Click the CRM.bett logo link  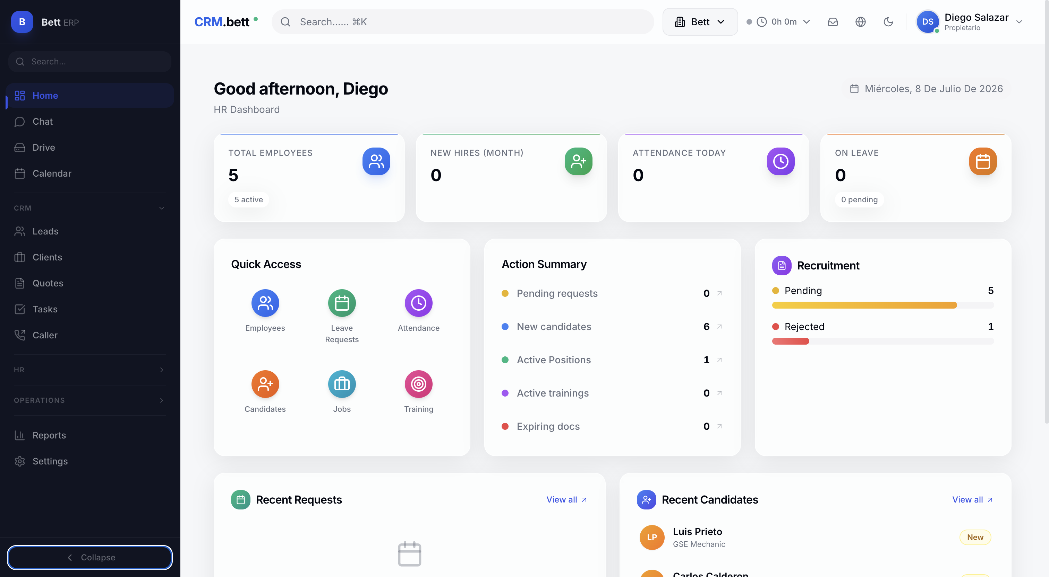click(222, 22)
